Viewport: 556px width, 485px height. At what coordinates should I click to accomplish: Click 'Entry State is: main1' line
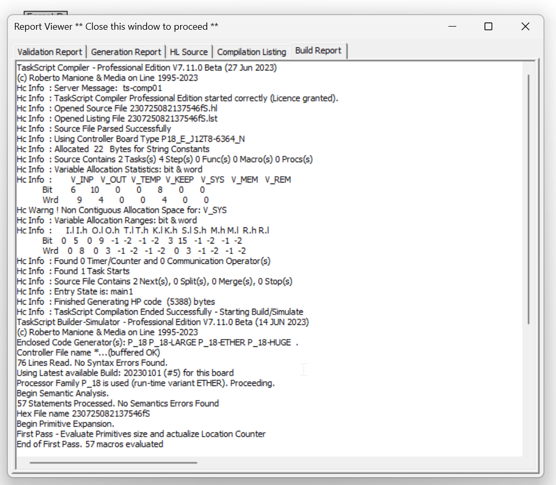point(75,292)
